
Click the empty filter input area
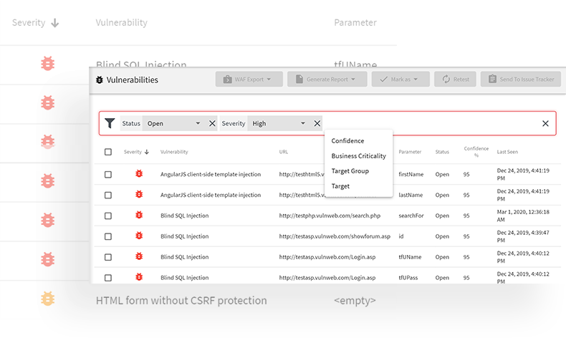(x=430, y=123)
